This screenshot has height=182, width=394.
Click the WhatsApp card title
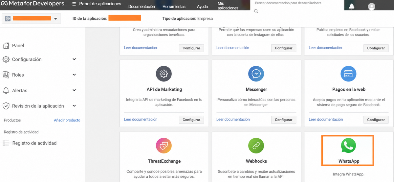click(x=349, y=161)
